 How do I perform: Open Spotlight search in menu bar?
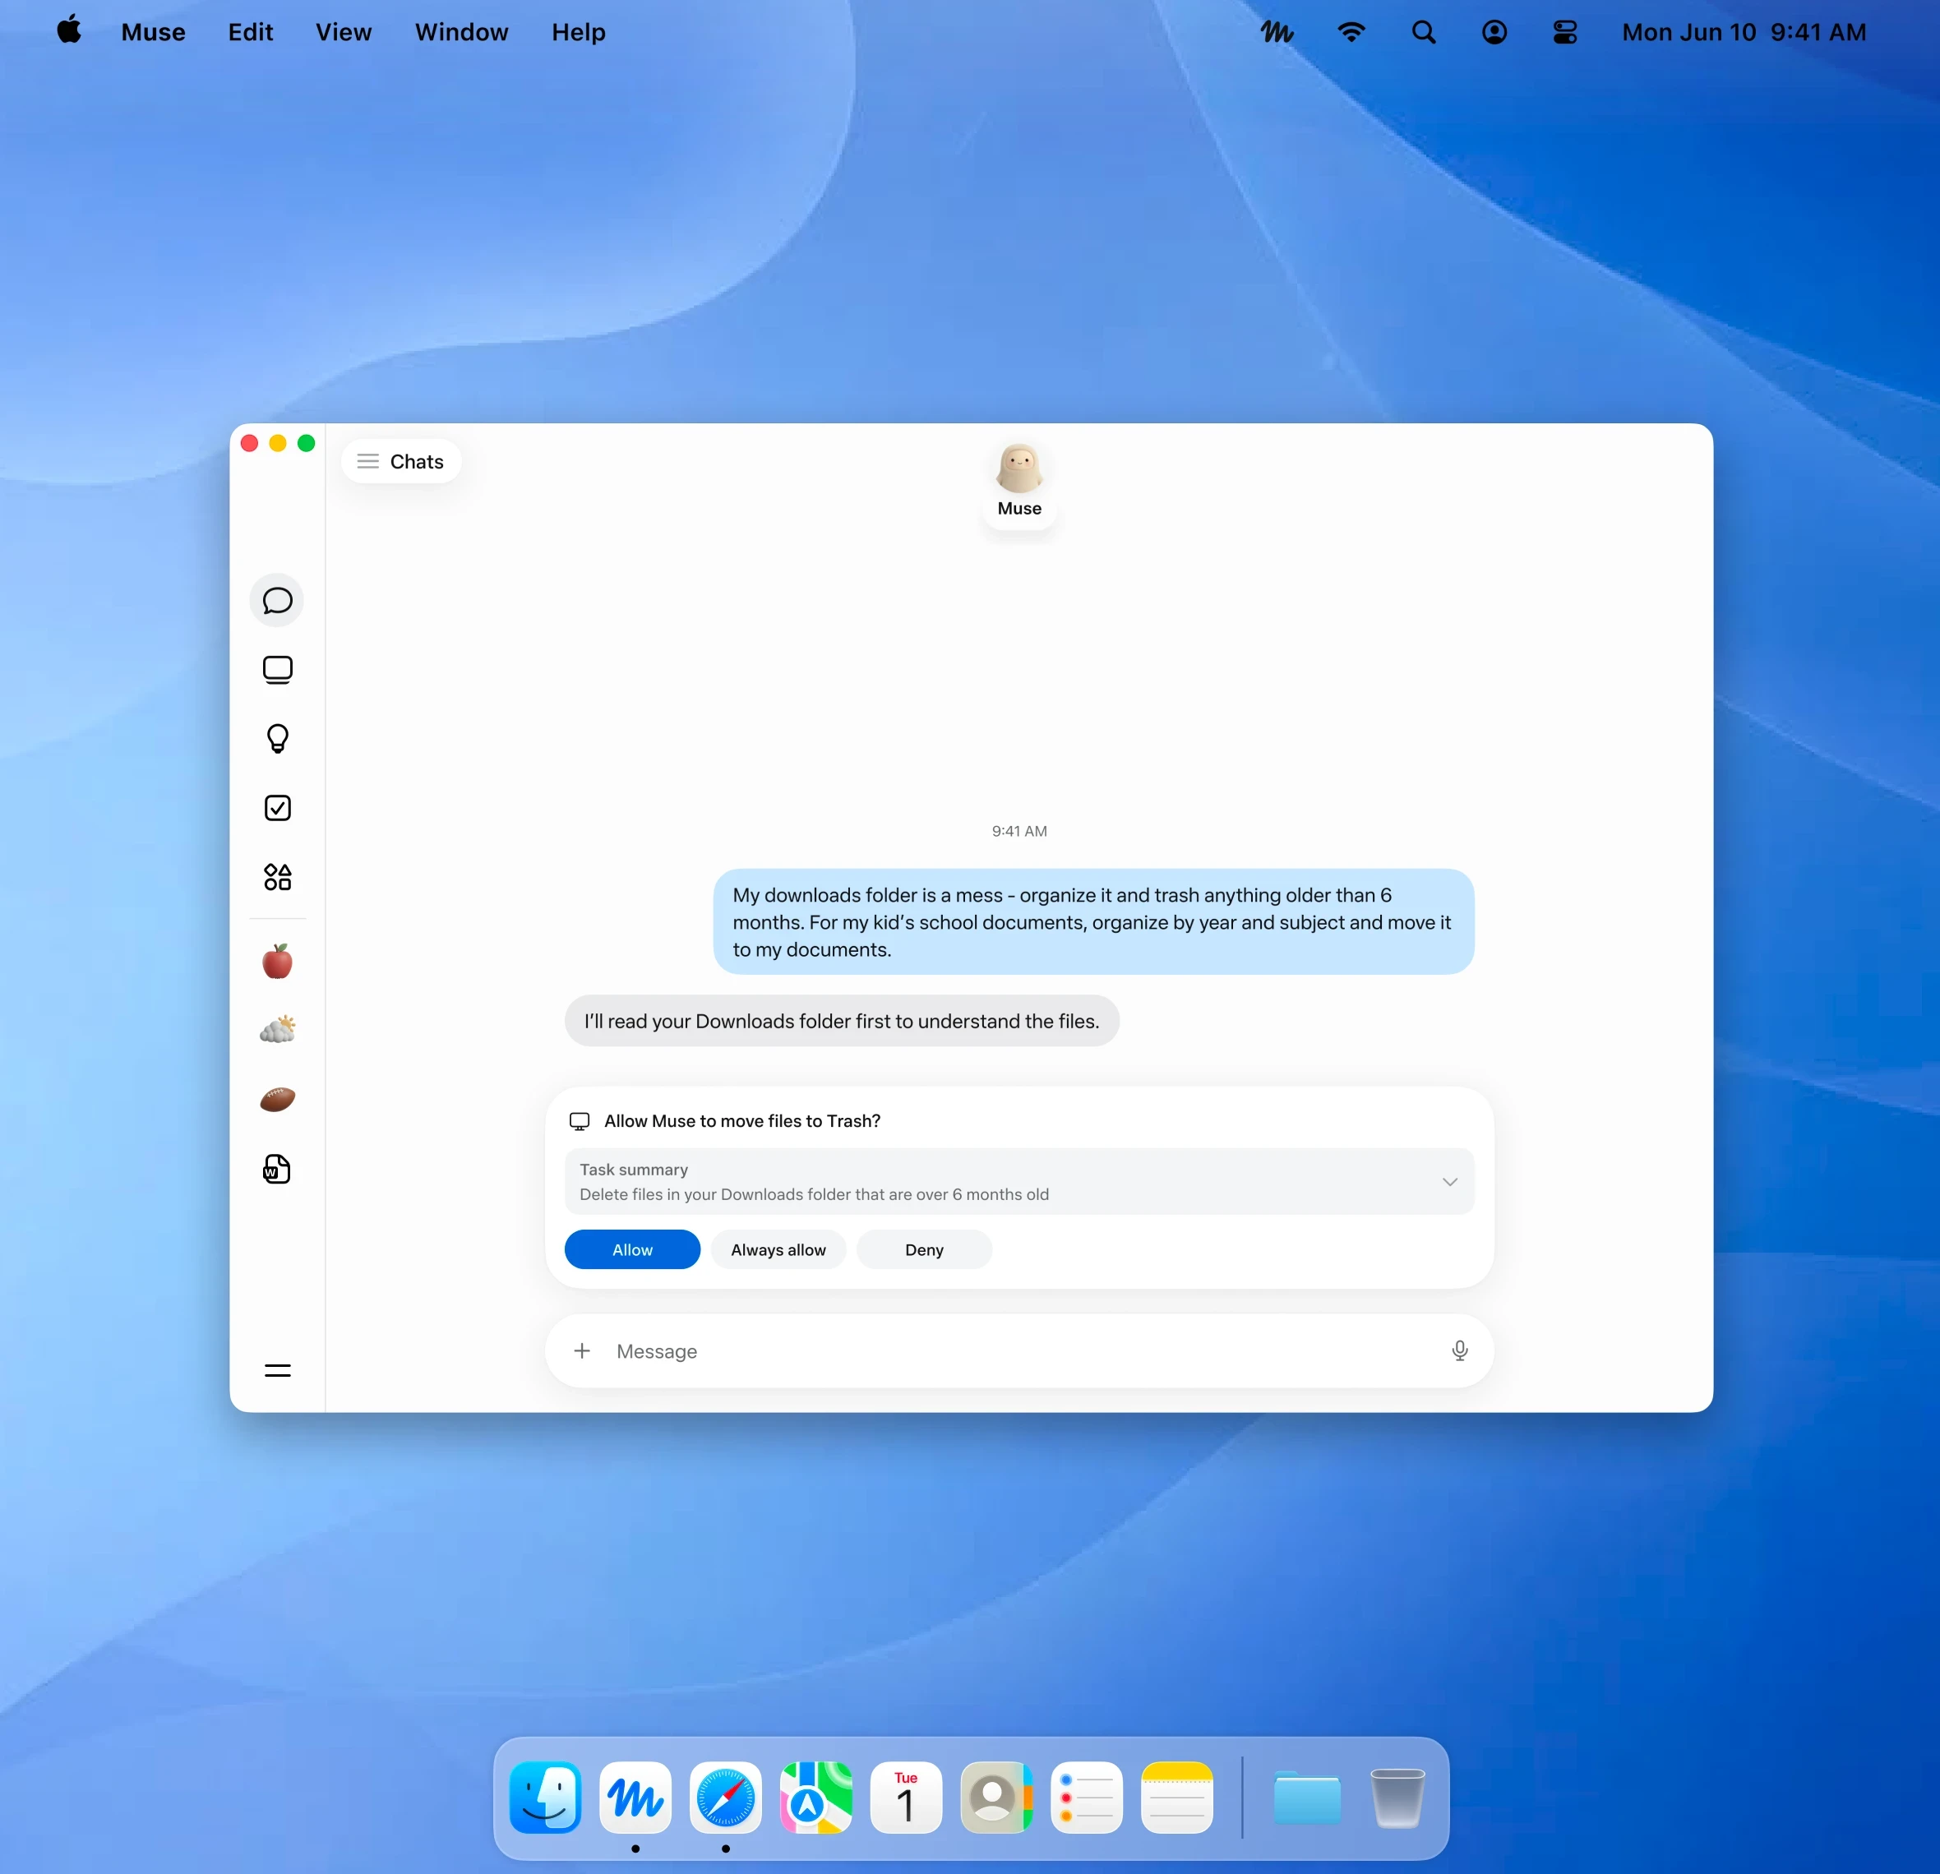click(x=1423, y=33)
